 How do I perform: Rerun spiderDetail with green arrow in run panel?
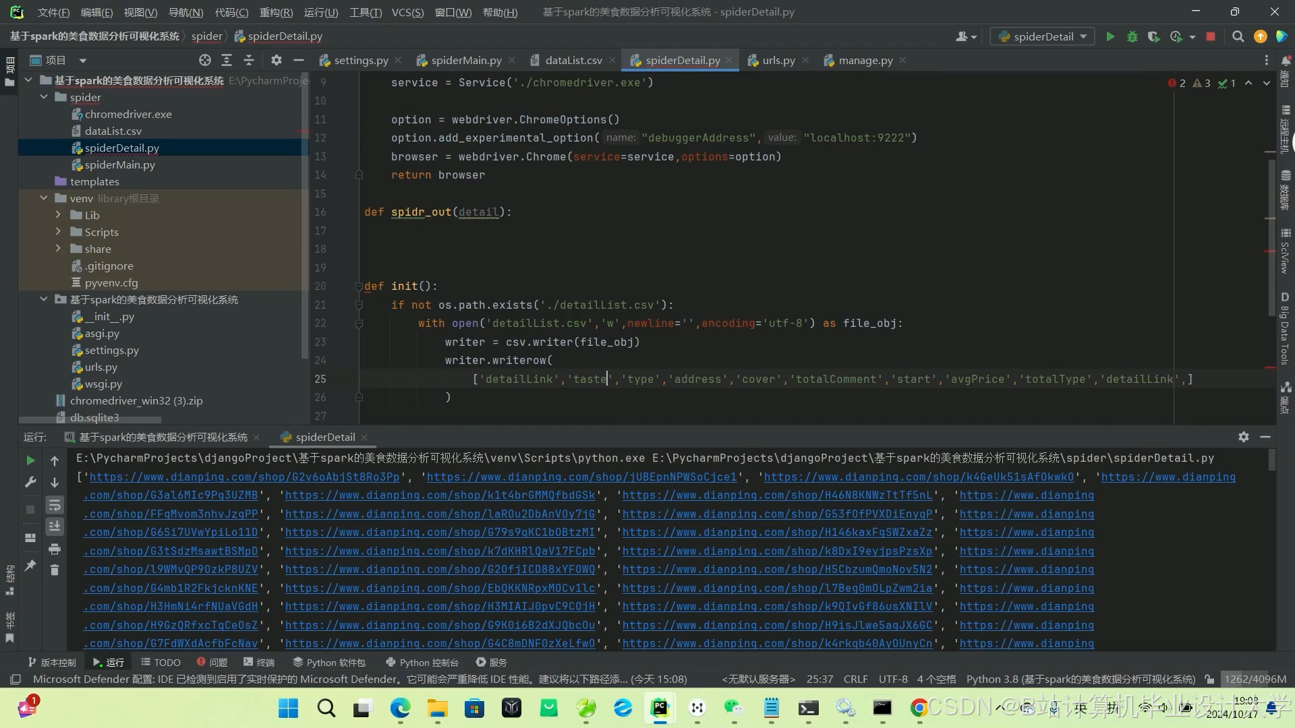click(x=30, y=460)
